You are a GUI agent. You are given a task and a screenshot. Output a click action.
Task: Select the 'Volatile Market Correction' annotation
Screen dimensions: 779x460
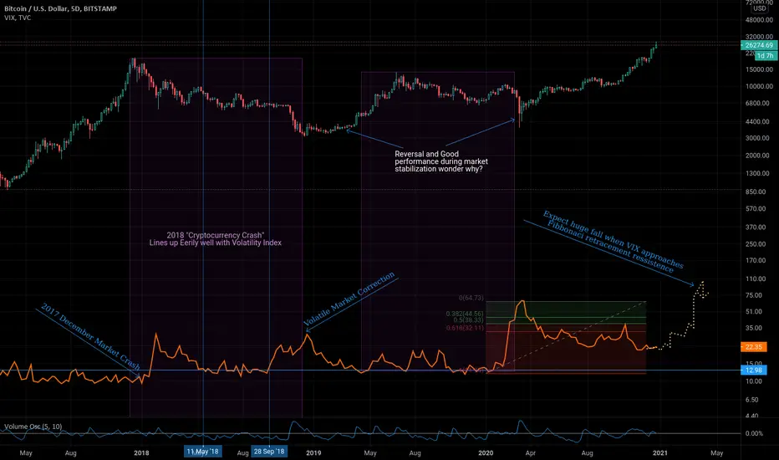[x=349, y=299]
